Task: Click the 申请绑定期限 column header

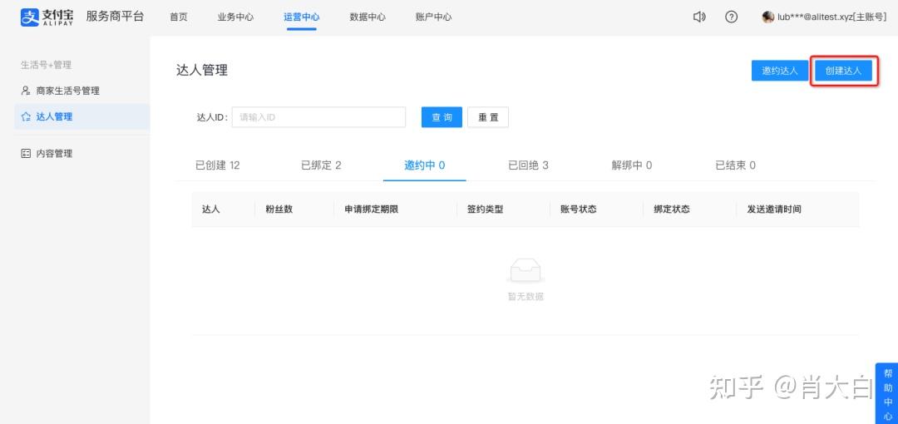Action: pyautogui.click(x=371, y=210)
